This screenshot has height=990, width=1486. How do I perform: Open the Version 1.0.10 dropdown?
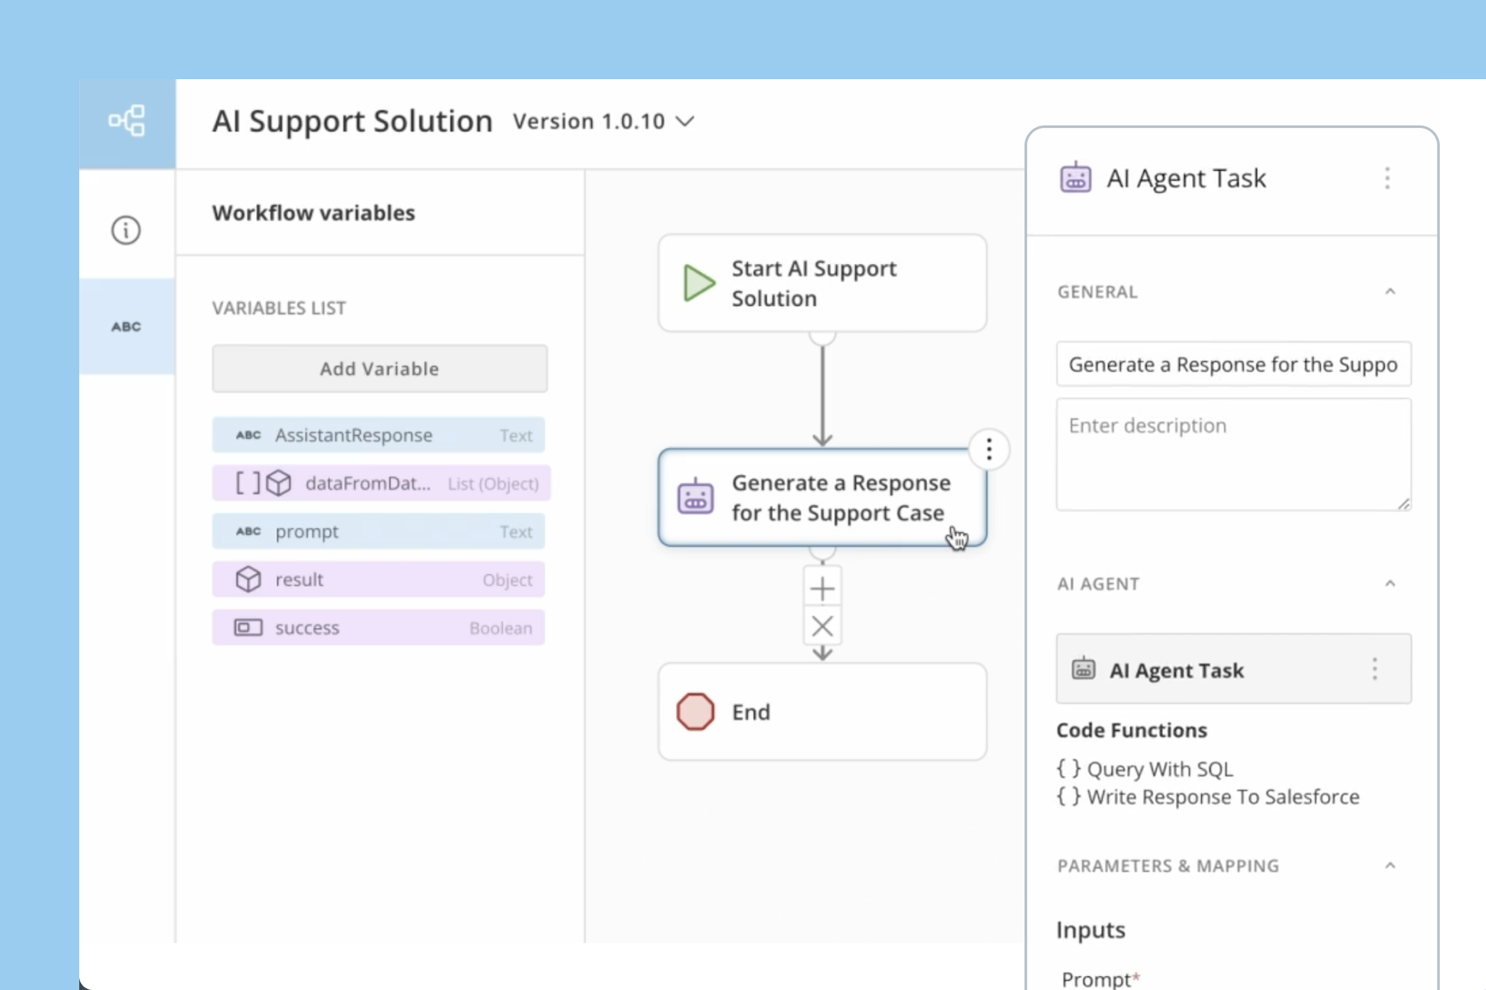click(603, 121)
